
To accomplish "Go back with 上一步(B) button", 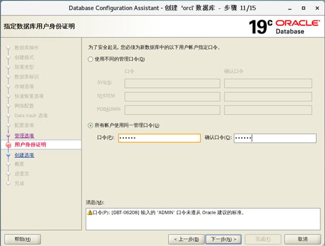I will [x=187, y=239].
